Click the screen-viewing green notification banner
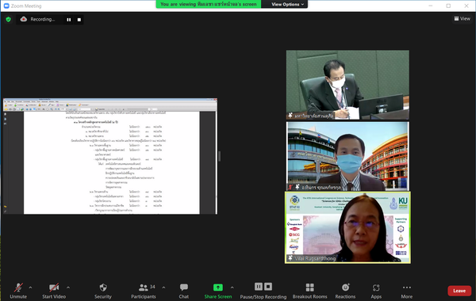 click(209, 4)
